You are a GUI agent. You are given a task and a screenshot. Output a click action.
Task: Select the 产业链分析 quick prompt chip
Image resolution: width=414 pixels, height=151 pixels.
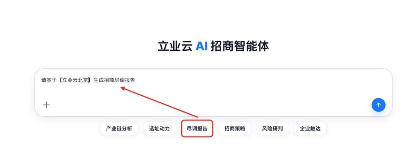click(x=119, y=129)
